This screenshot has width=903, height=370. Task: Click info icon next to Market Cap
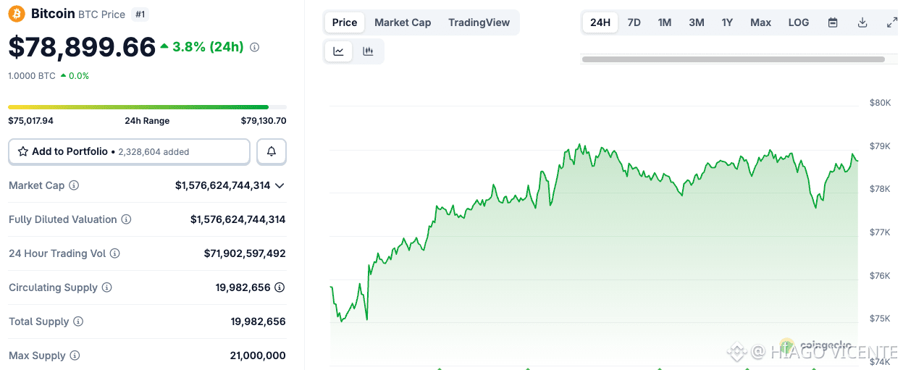pyautogui.click(x=74, y=185)
